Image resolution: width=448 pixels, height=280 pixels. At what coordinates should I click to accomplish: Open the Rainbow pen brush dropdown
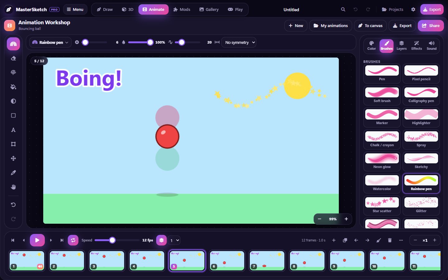tap(50, 42)
